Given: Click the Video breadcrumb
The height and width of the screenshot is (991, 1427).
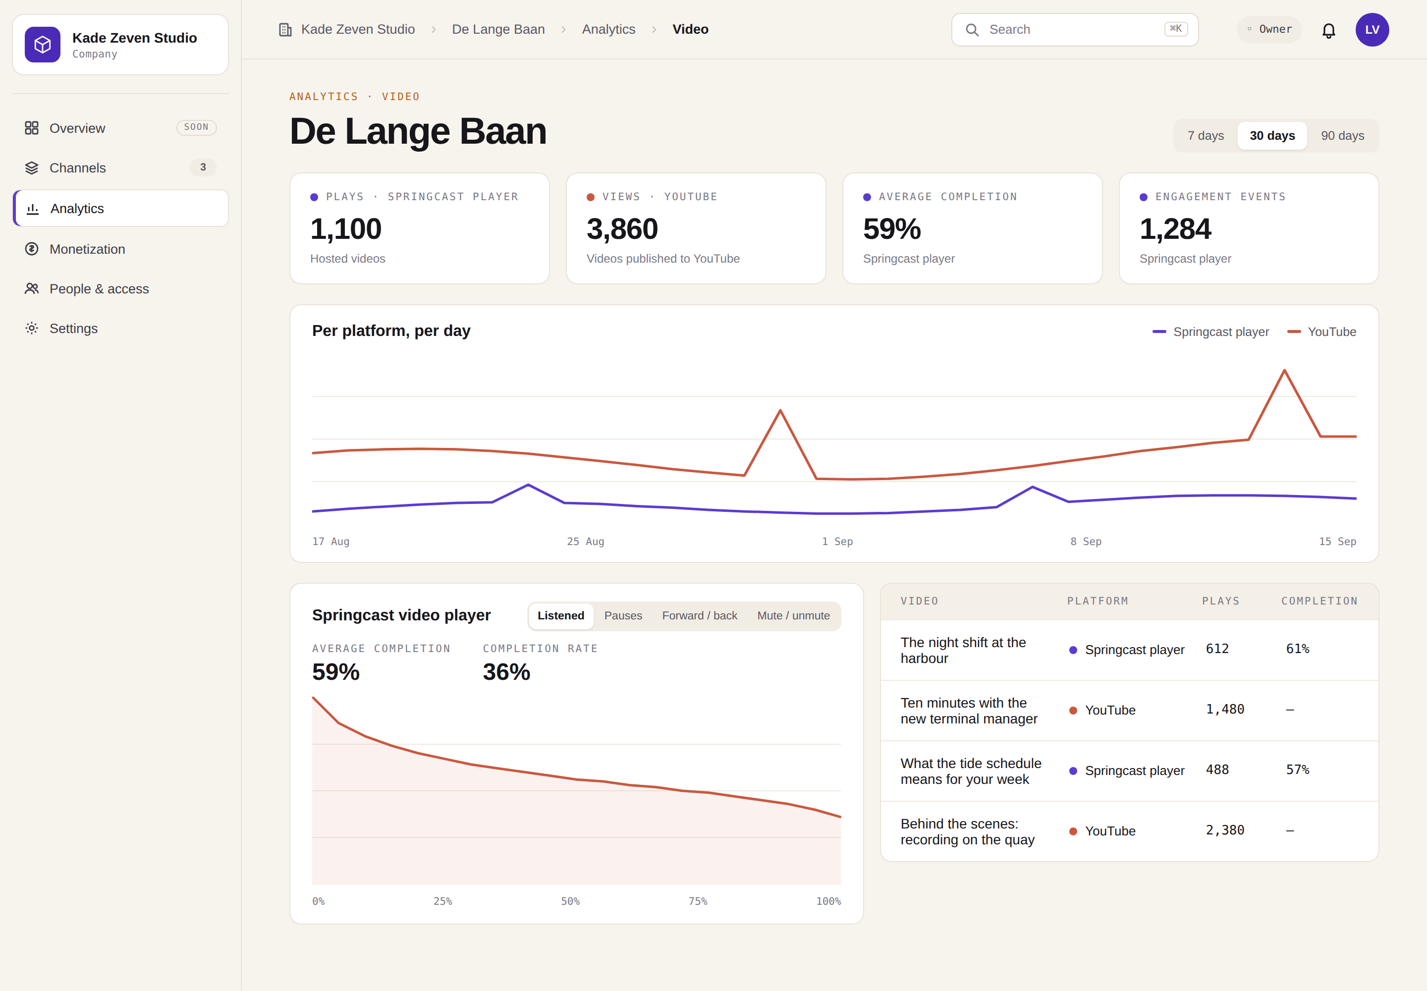Looking at the screenshot, I should pos(690,29).
